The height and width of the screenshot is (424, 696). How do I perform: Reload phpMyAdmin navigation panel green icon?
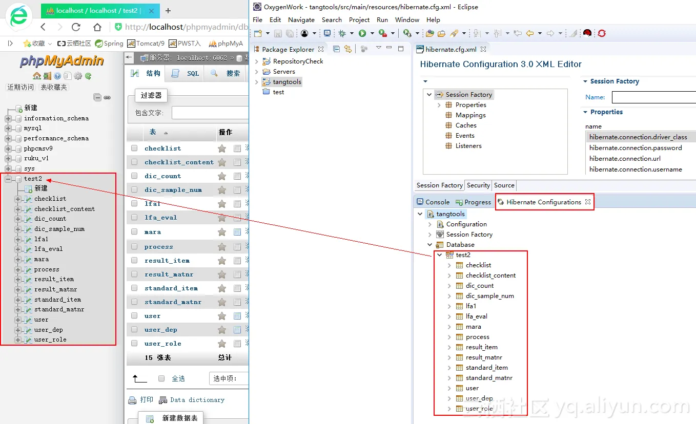click(88, 76)
